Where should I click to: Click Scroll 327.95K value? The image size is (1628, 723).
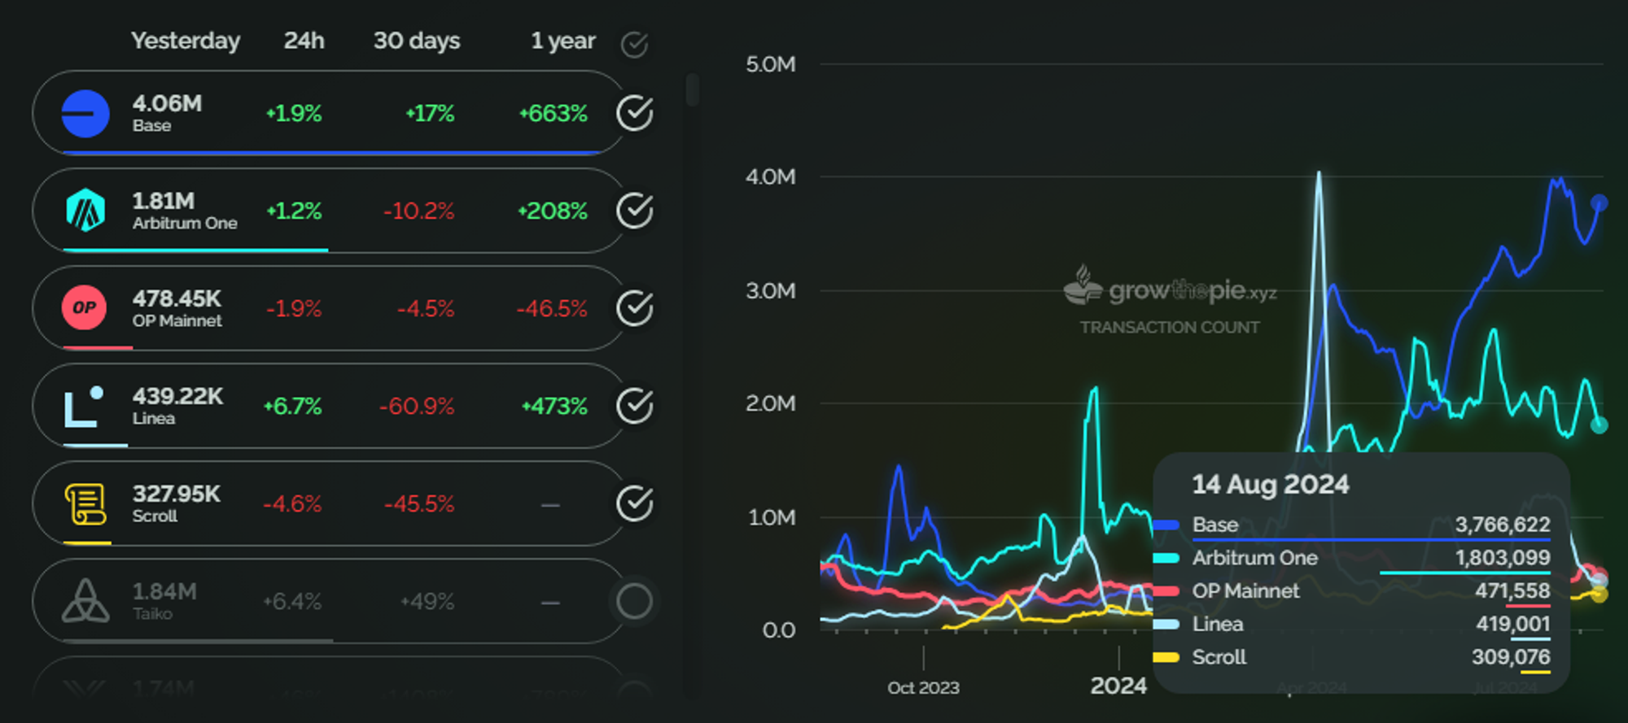(x=176, y=494)
